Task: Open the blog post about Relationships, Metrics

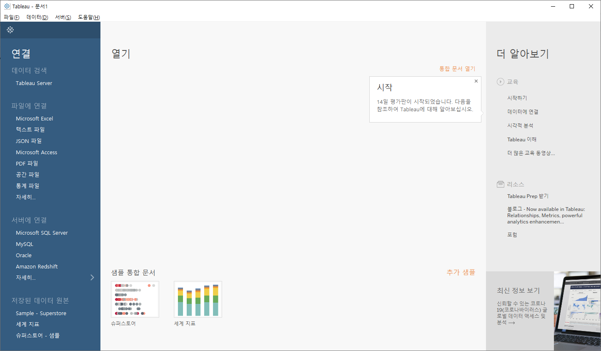Action: point(546,216)
